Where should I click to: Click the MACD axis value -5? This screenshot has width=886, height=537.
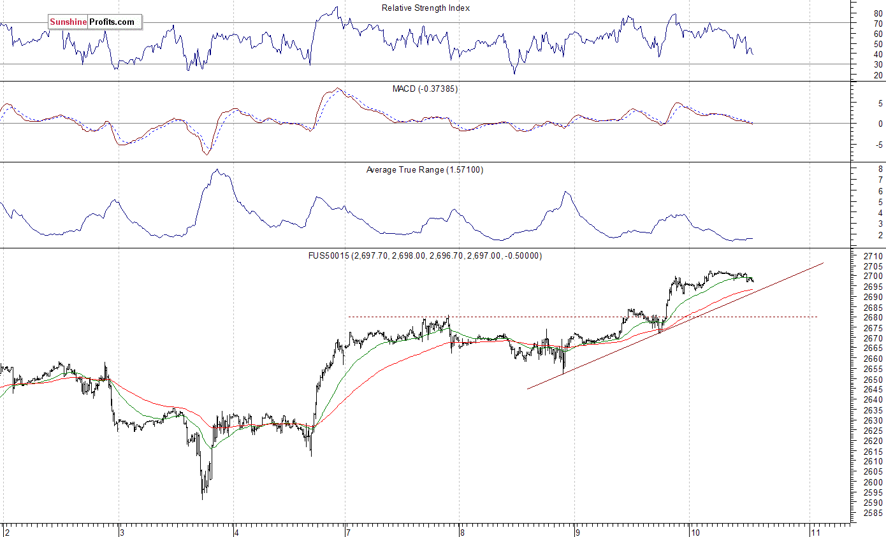point(880,145)
